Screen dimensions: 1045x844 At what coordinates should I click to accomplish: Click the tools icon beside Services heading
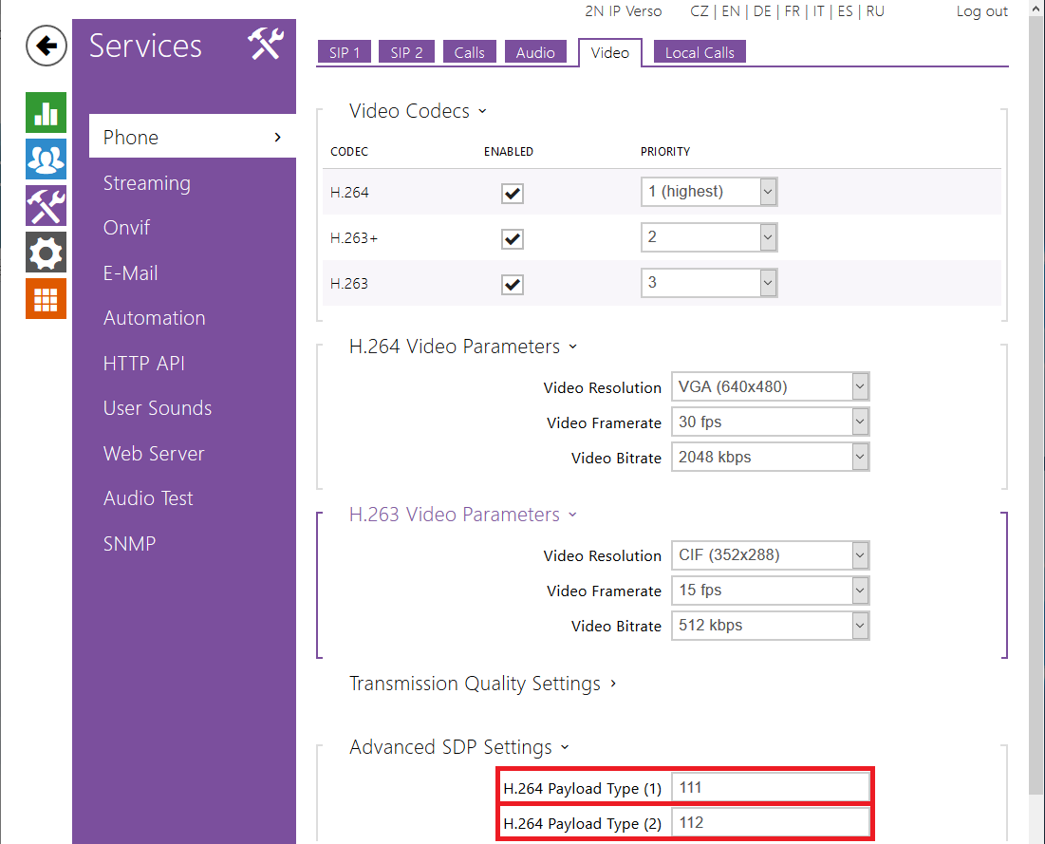266,45
